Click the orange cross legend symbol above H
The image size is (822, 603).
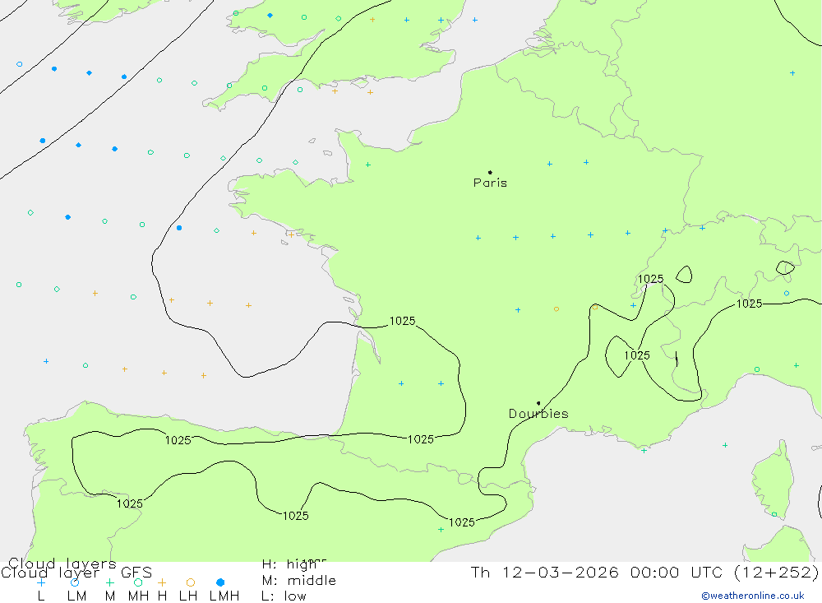click(x=162, y=582)
